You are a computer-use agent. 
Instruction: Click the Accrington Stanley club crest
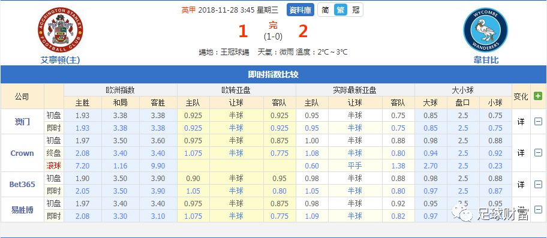tap(61, 30)
